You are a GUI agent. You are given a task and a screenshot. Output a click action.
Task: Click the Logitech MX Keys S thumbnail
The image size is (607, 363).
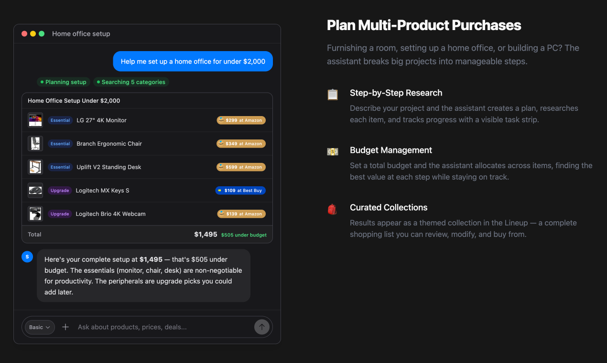point(35,191)
